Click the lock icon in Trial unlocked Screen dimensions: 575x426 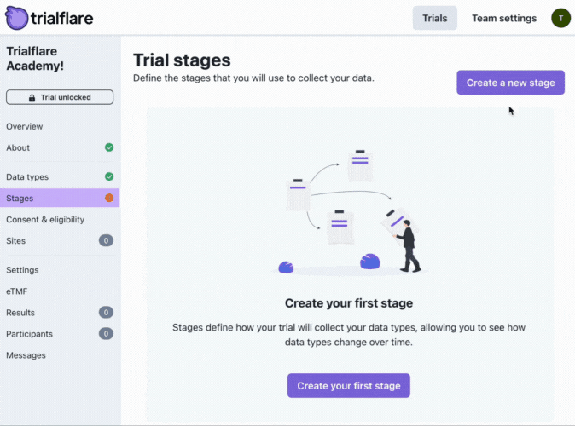[x=32, y=98]
